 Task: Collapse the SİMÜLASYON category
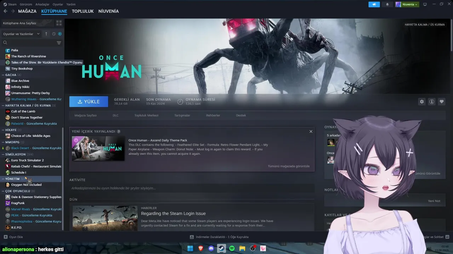coord(3,155)
